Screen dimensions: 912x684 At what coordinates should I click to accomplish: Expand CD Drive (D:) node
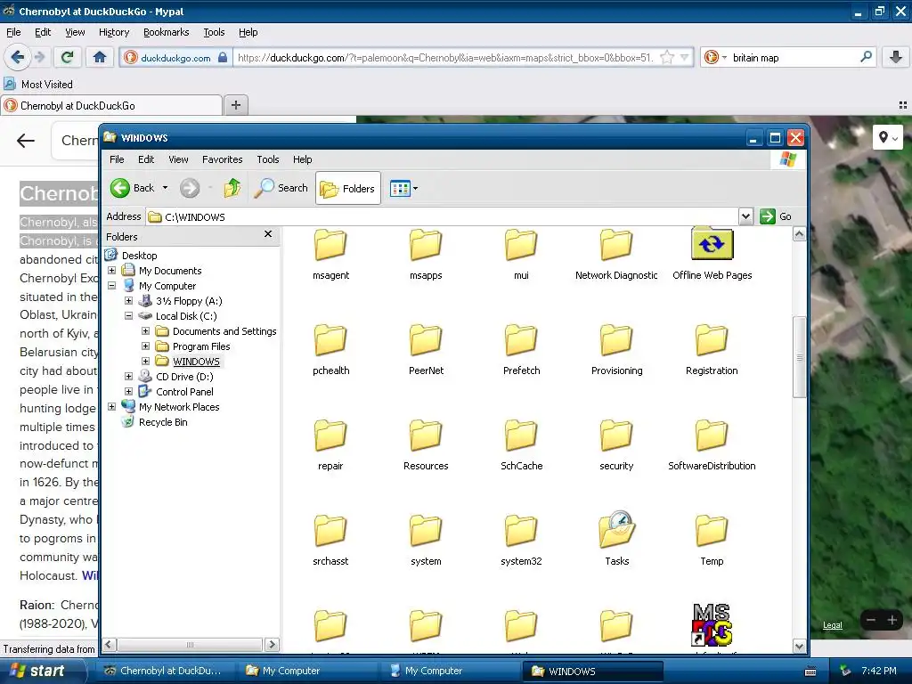pos(128,377)
